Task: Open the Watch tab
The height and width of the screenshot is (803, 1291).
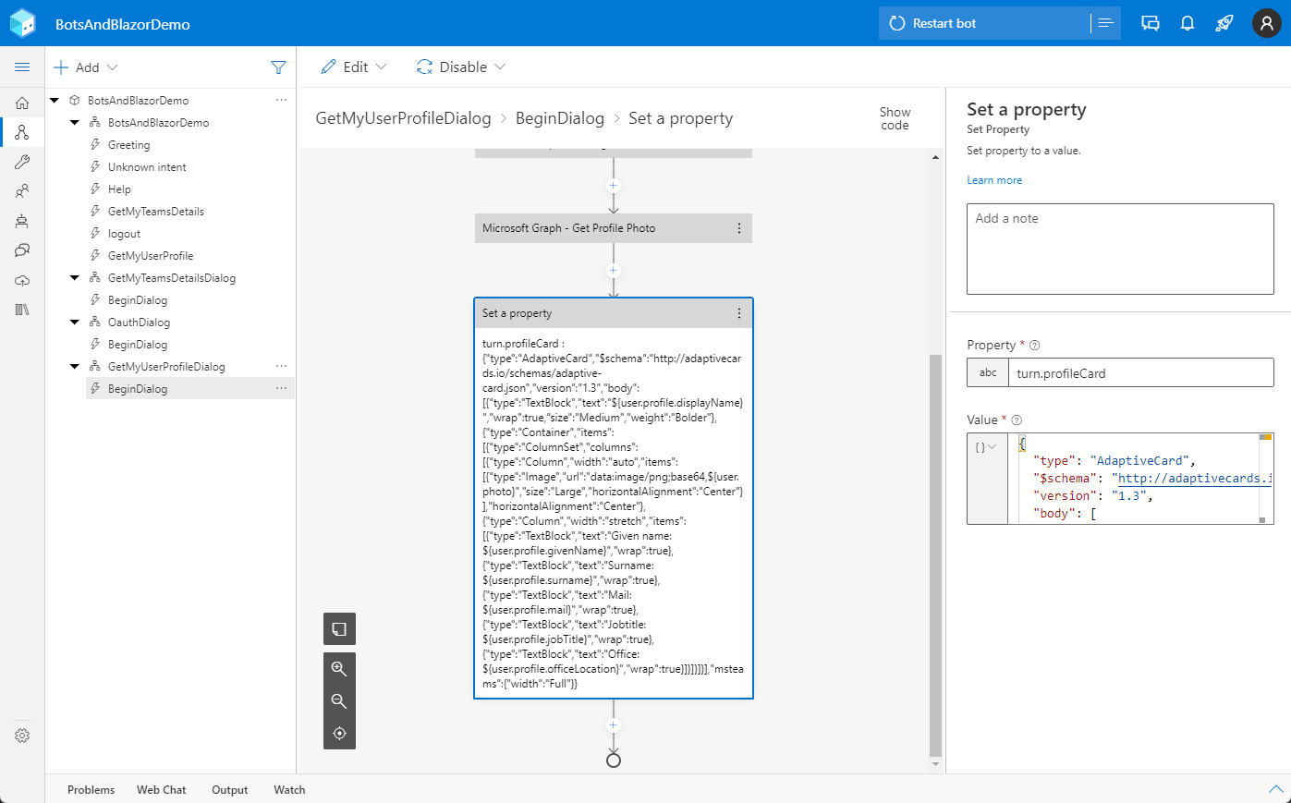Action: coord(289,790)
